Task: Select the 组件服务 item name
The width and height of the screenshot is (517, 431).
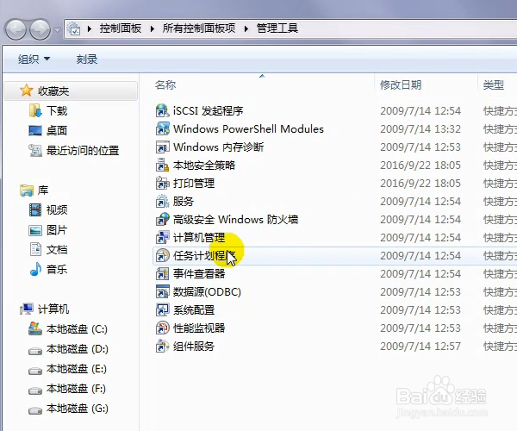Action: coord(194,347)
